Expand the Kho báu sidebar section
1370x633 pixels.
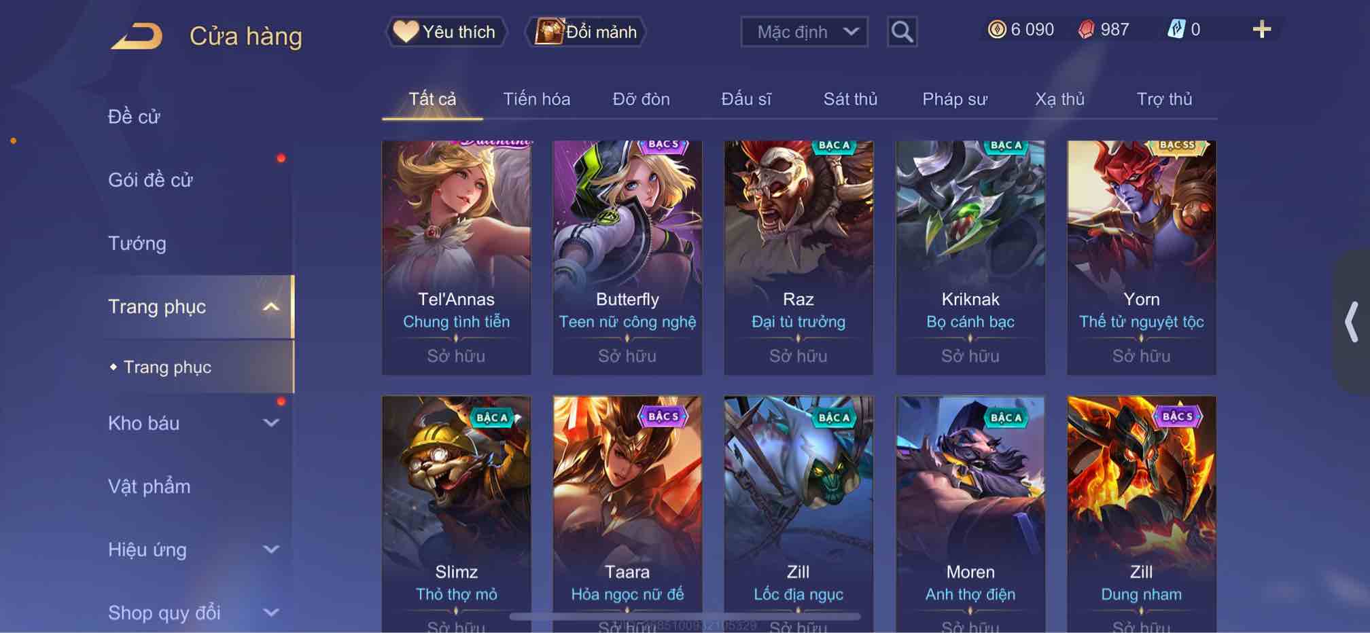(x=271, y=423)
